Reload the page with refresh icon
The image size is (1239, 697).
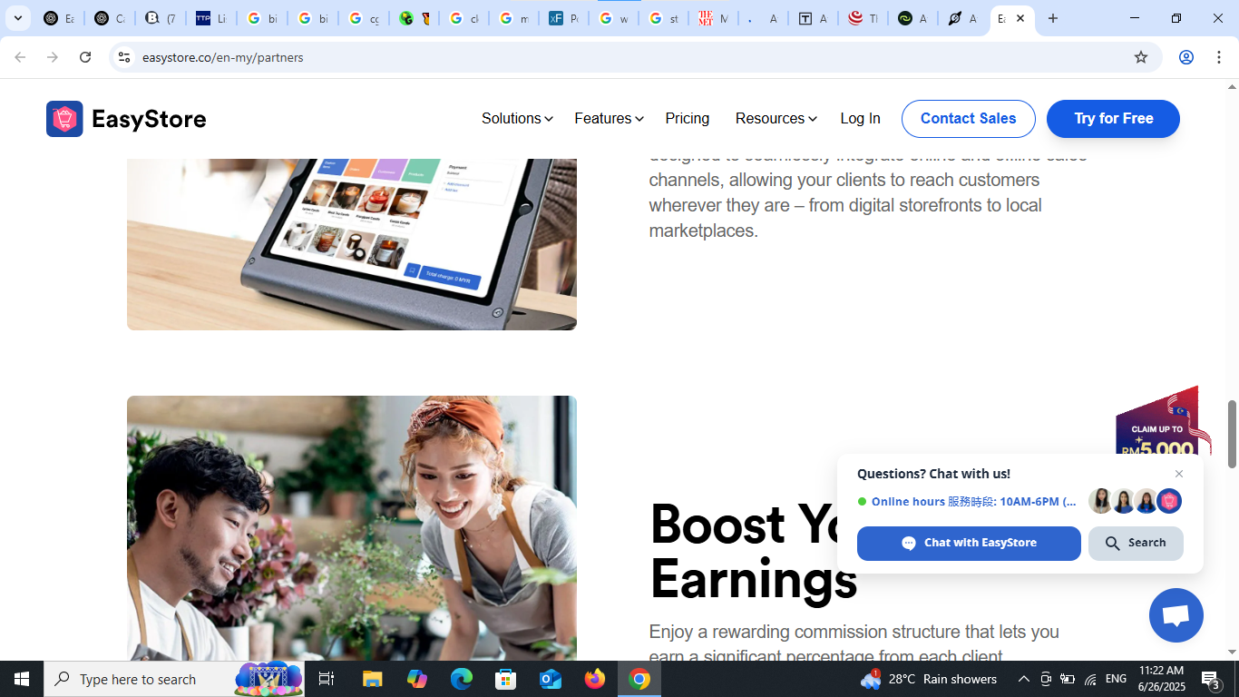(85, 57)
